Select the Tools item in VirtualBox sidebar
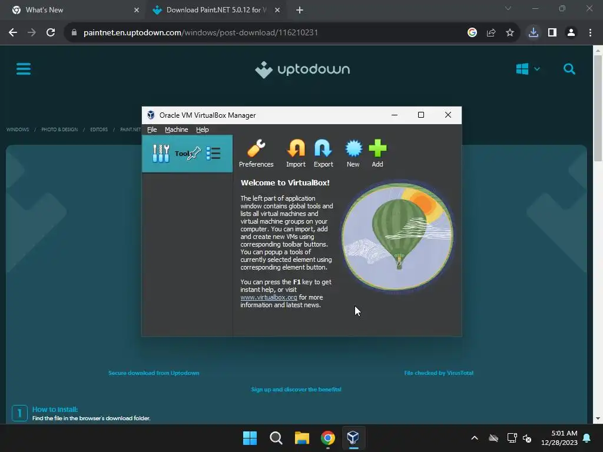Image resolution: width=603 pixels, height=452 pixels. coord(187,154)
